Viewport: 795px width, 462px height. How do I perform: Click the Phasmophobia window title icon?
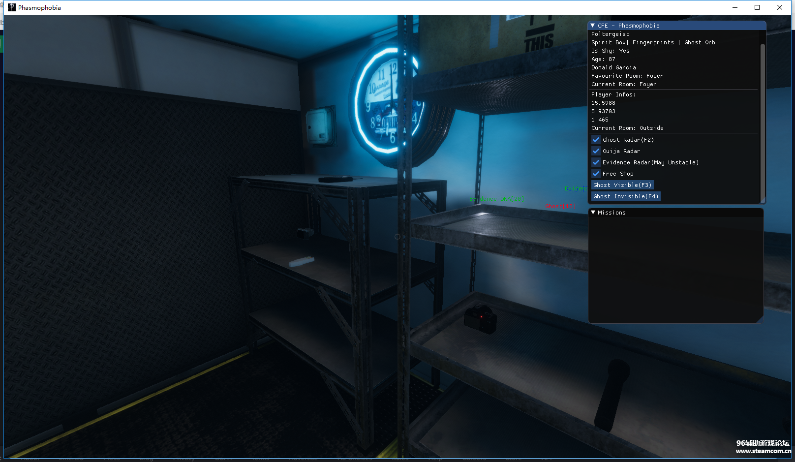coord(12,7)
